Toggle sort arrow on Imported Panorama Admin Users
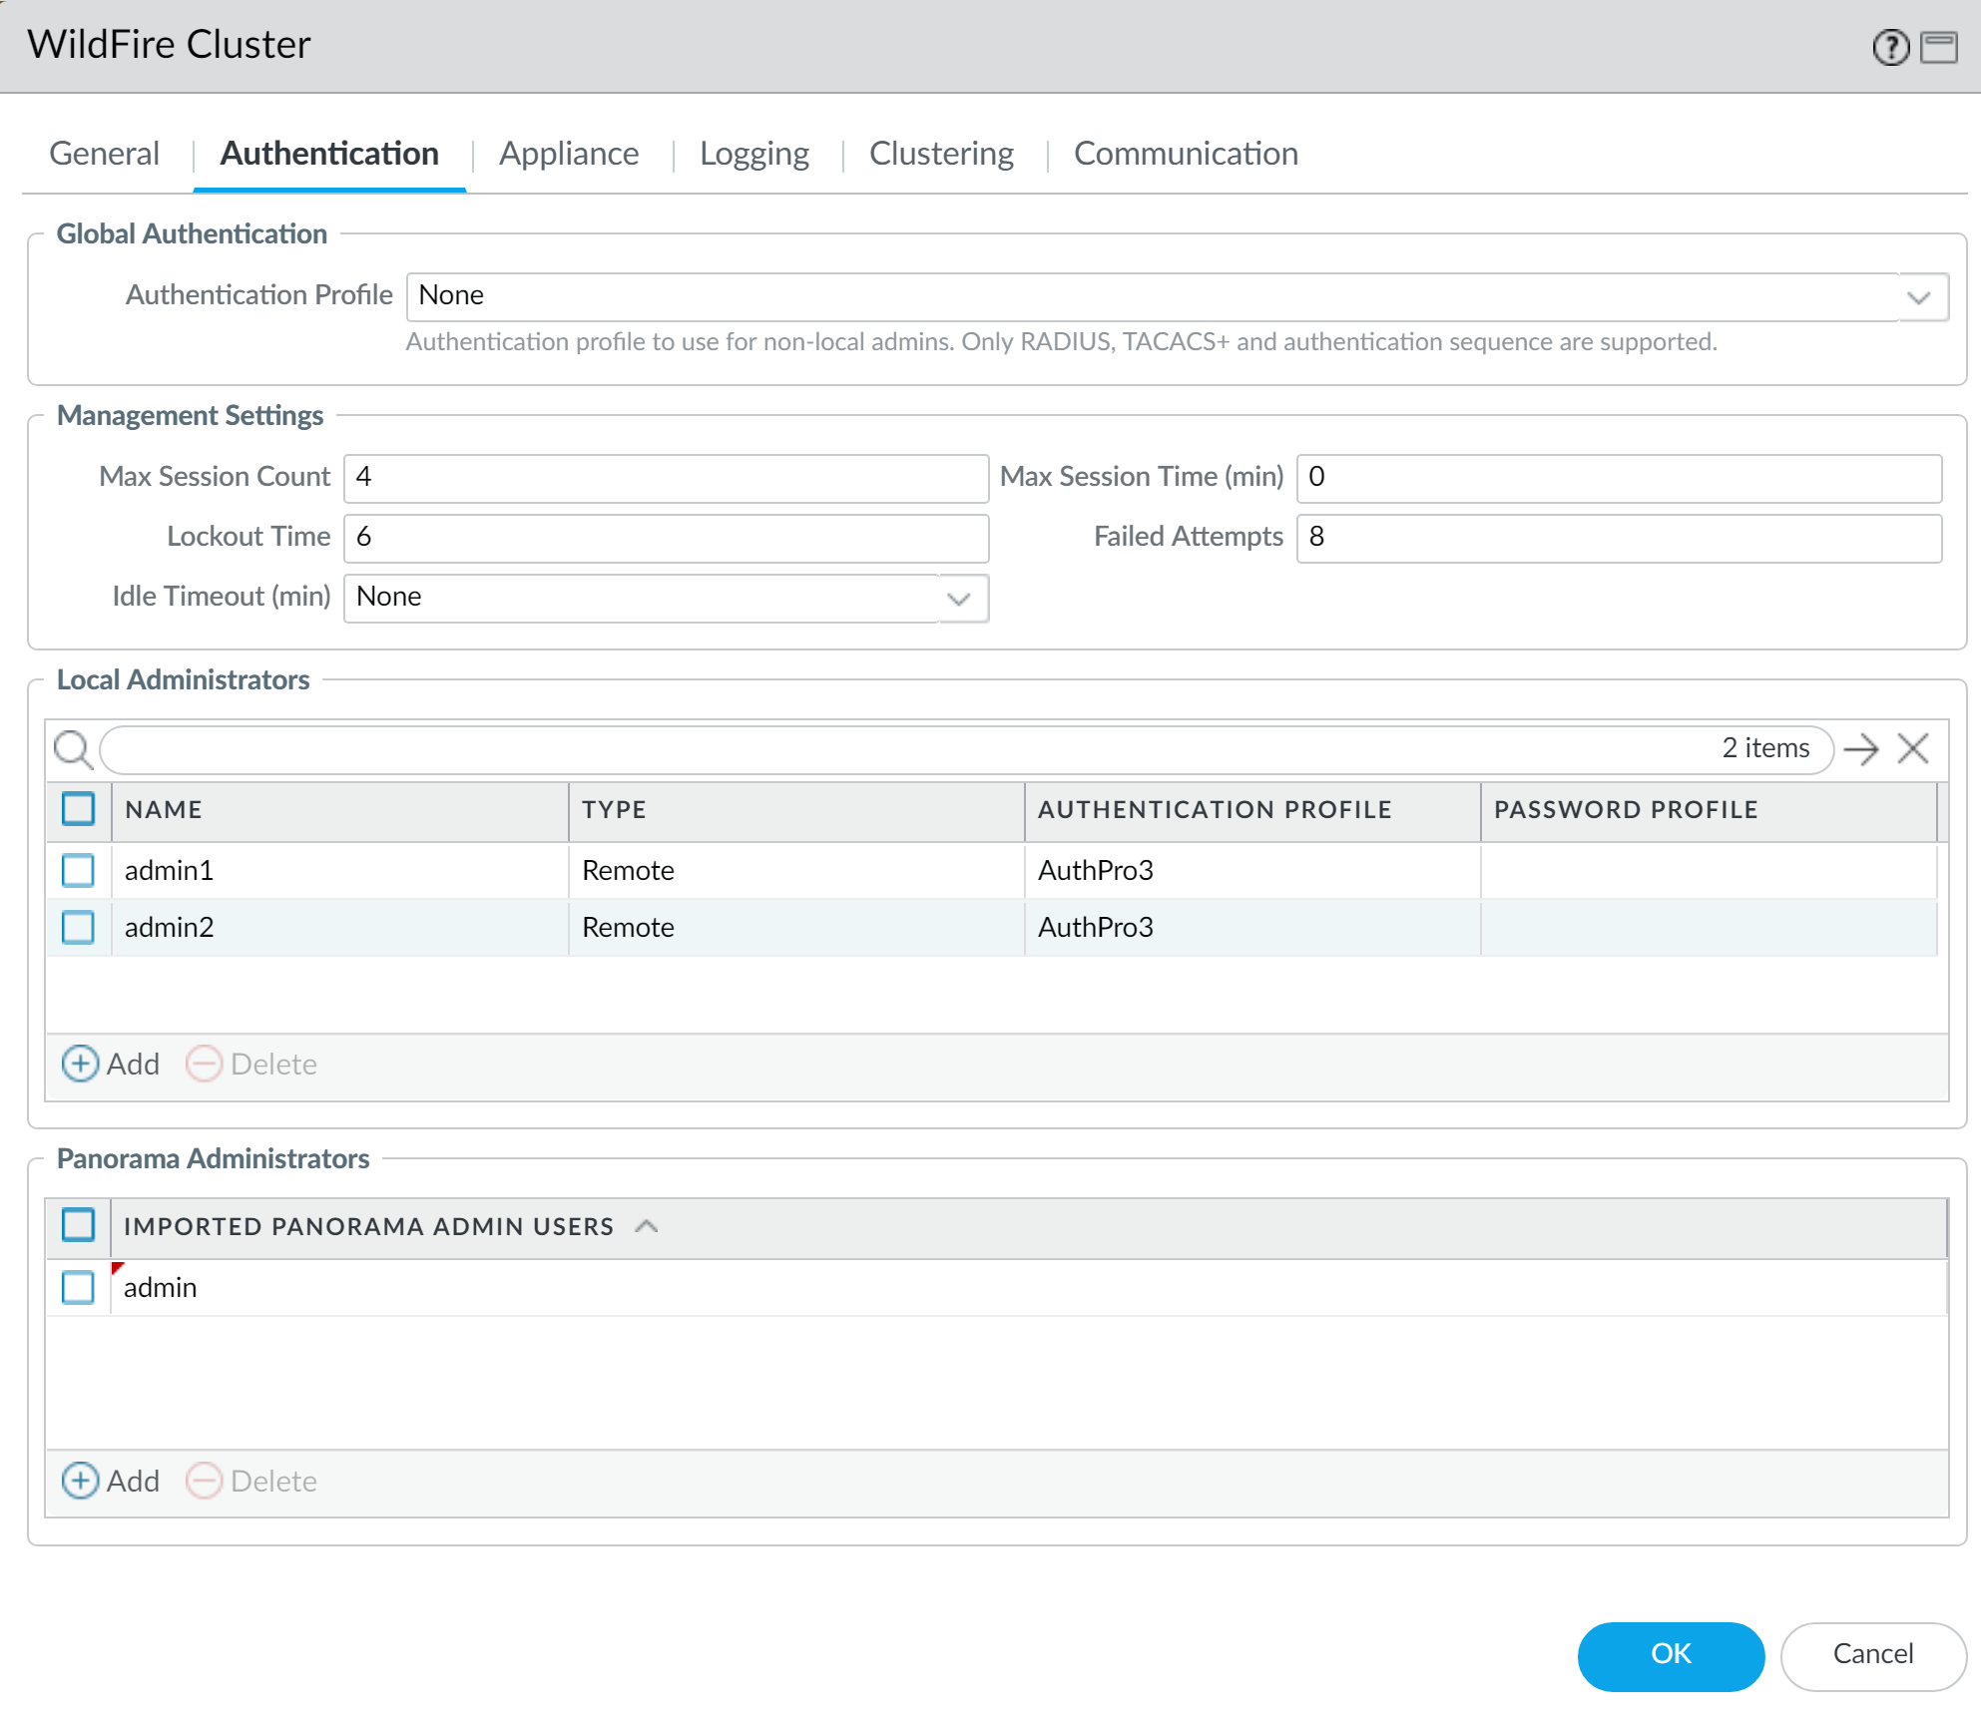 [647, 1226]
